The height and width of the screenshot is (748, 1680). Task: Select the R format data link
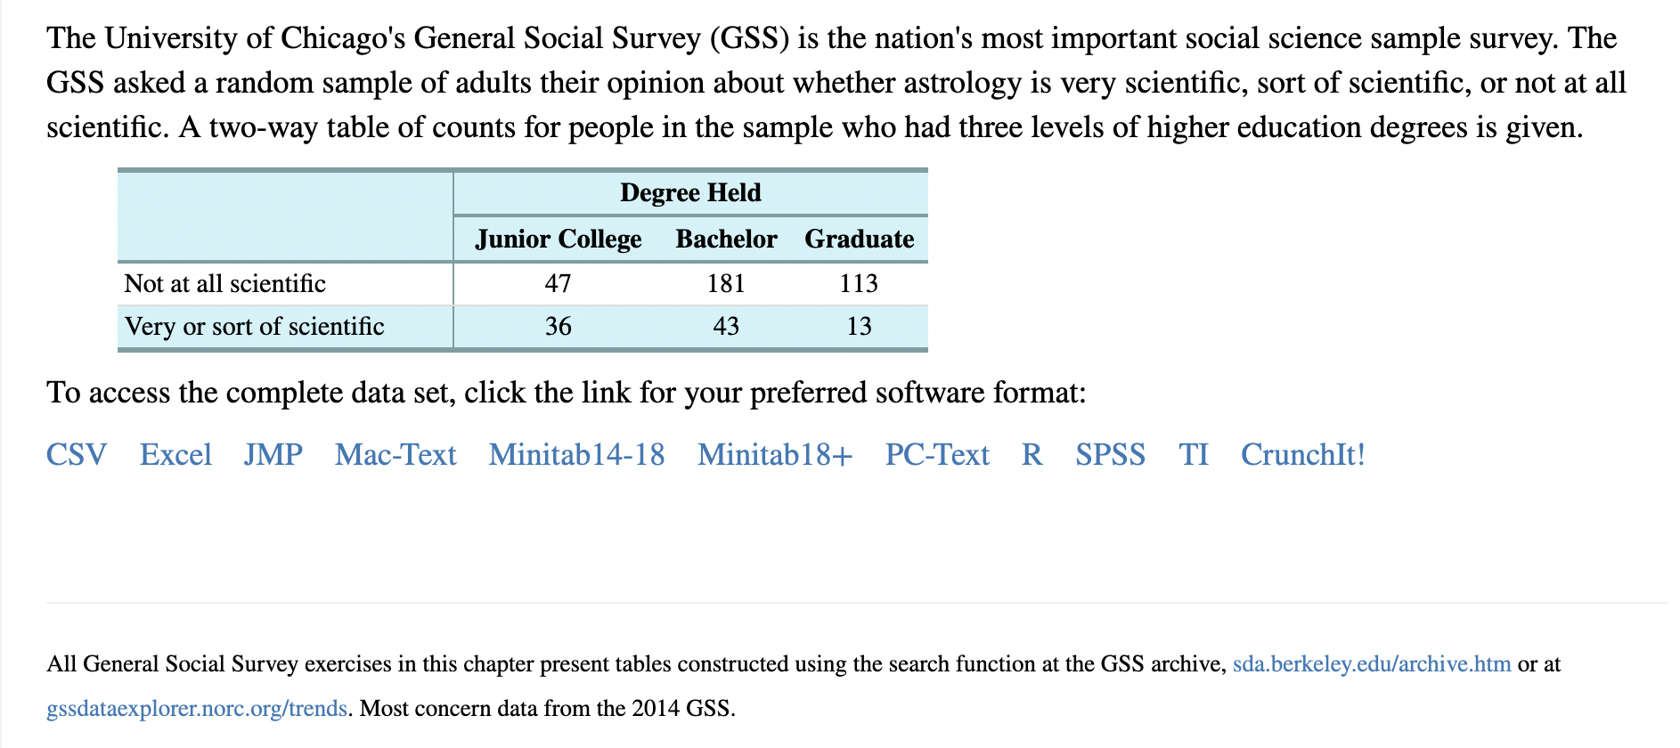pos(1032,454)
